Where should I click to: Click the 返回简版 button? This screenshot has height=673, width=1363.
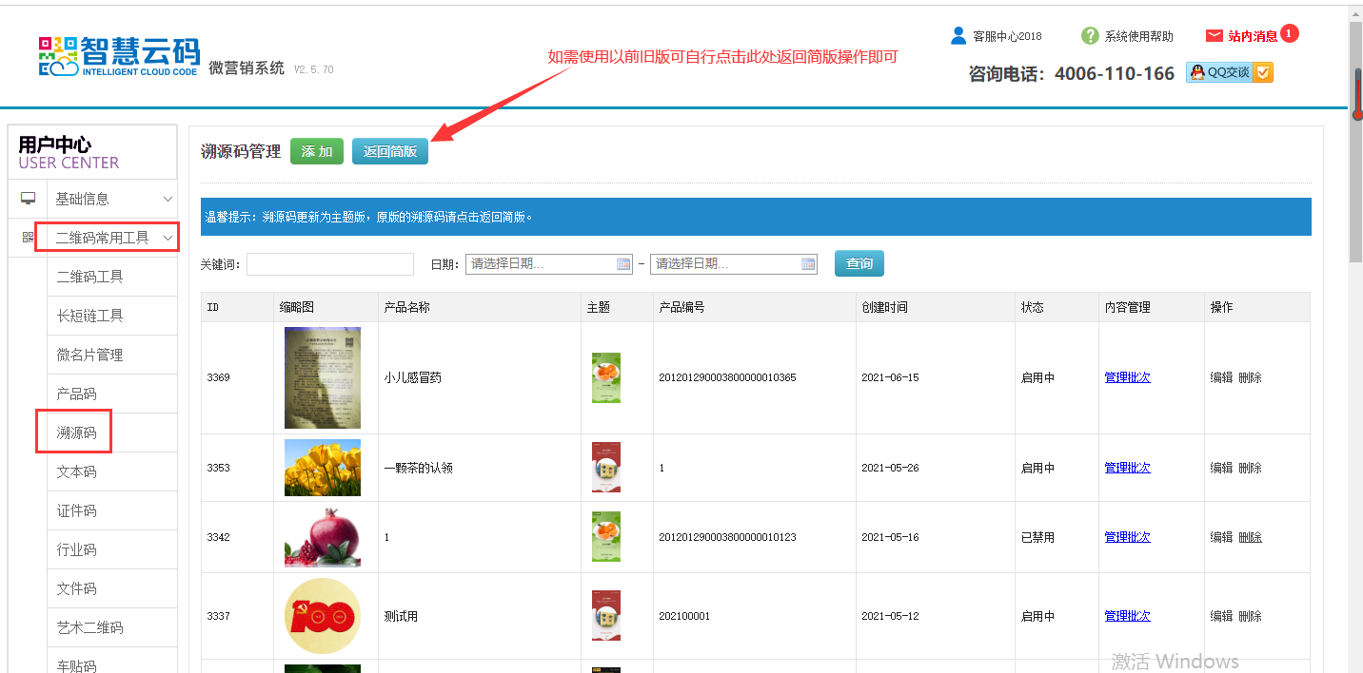click(x=390, y=151)
